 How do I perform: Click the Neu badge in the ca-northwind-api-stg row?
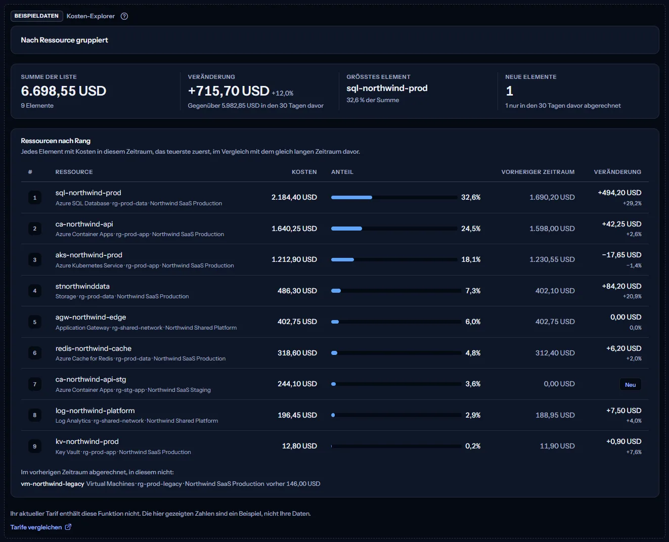(x=630, y=385)
